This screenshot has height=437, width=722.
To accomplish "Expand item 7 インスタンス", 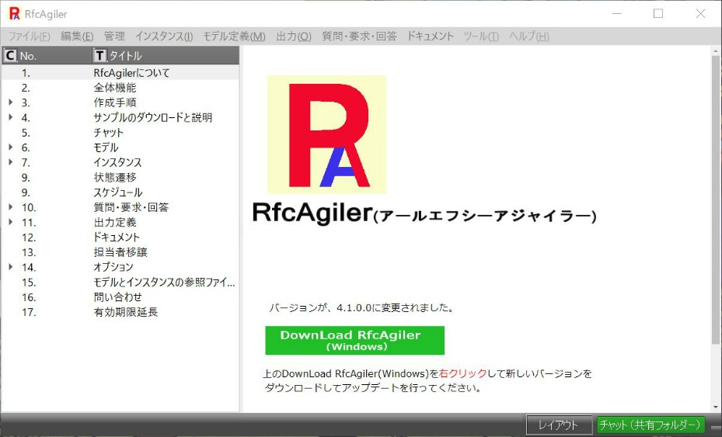I will pyautogui.click(x=11, y=162).
